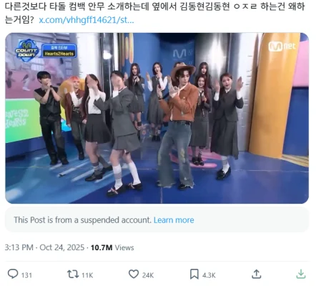Click the 3:13 PM timestamp
Screen dimensions: 316x286
[19, 247]
